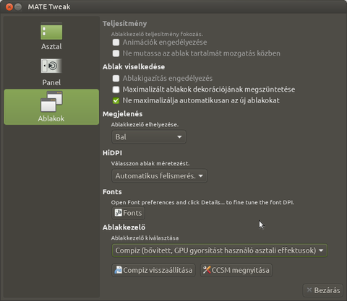
Task: Open the Bal placement dropdown
Action: (149, 137)
